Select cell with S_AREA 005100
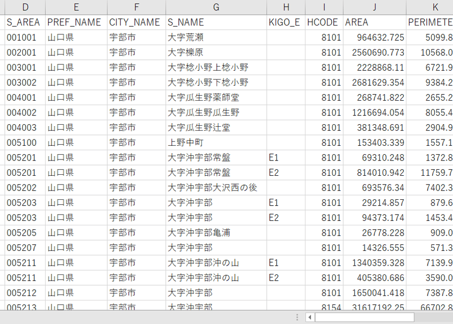 pos(25,143)
